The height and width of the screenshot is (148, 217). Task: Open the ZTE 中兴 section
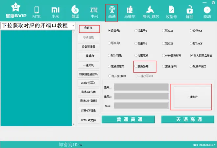pyautogui.click(x=94, y=13)
